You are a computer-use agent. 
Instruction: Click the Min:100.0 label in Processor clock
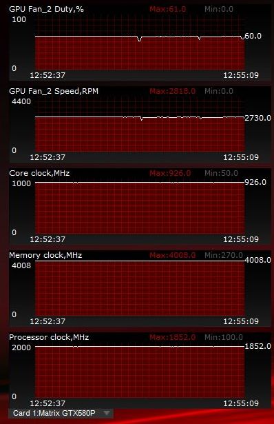(x=224, y=337)
